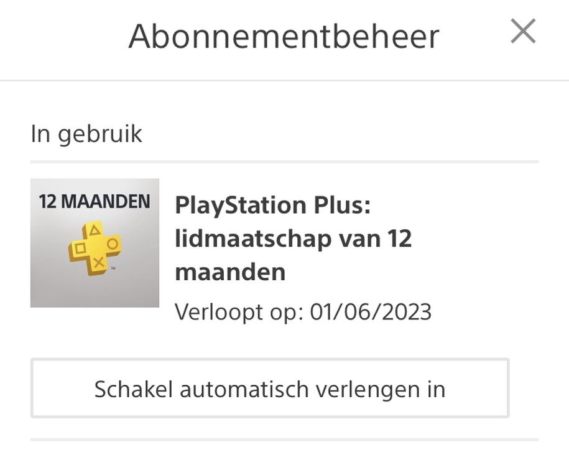Open the PlayStation Plus subscription thumbnail
Screen dimensions: 569x467
click(x=95, y=243)
